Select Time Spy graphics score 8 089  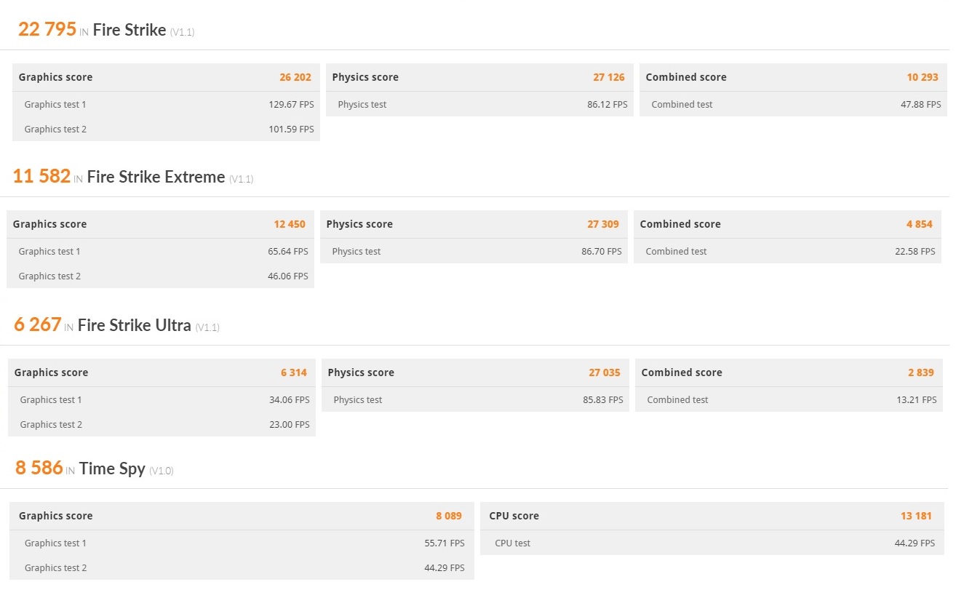tap(449, 516)
